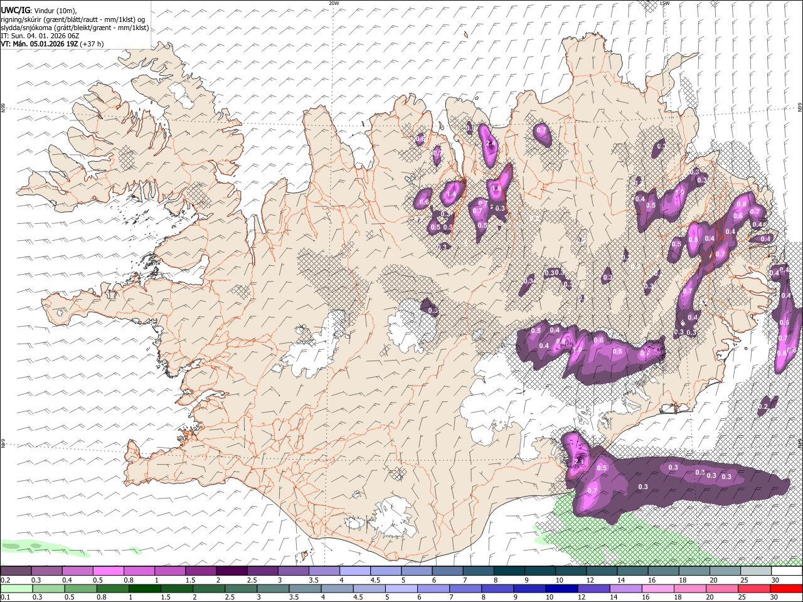Click the '1.4' snowfall value on the map
The image size is (803, 602).
pyautogui.click(x=450, y=194)
